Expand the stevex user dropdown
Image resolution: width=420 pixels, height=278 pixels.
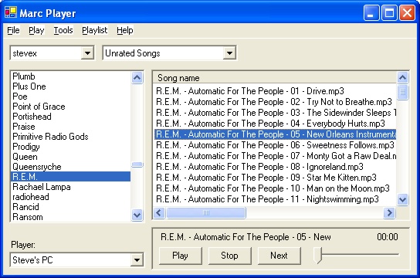[87, 53]
